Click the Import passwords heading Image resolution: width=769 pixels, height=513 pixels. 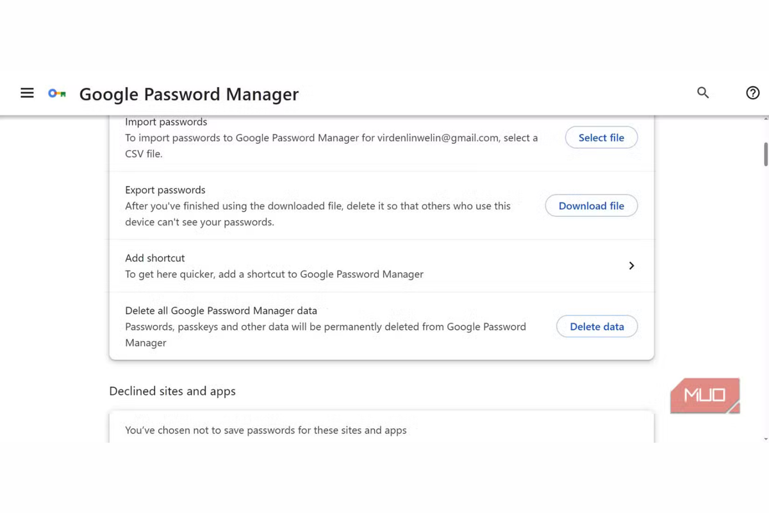[166, 122]
